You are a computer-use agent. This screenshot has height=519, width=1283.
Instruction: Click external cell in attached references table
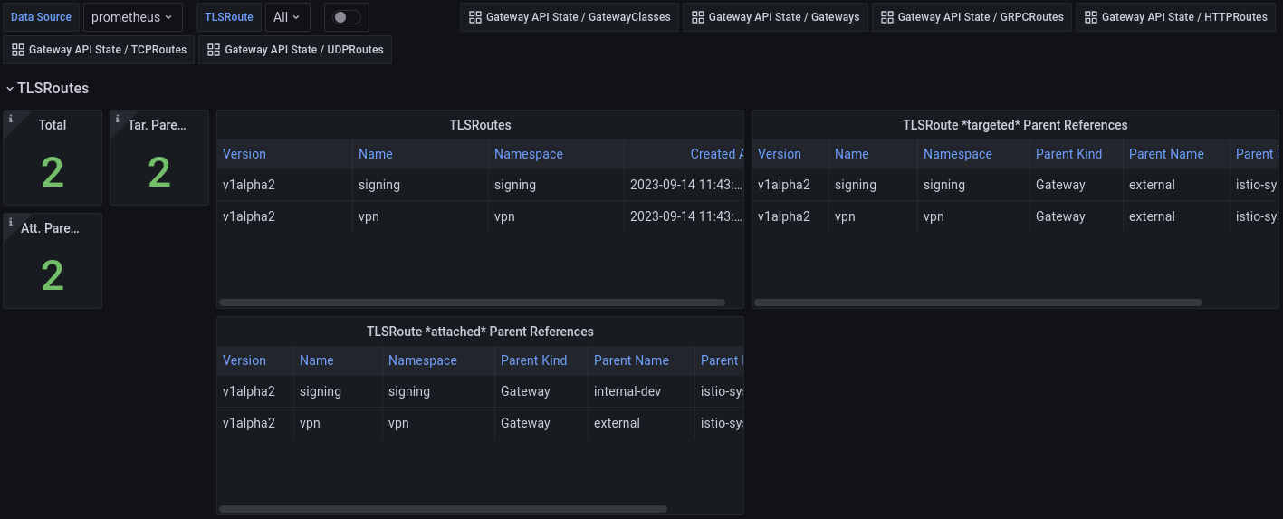(x=641, y=423)
